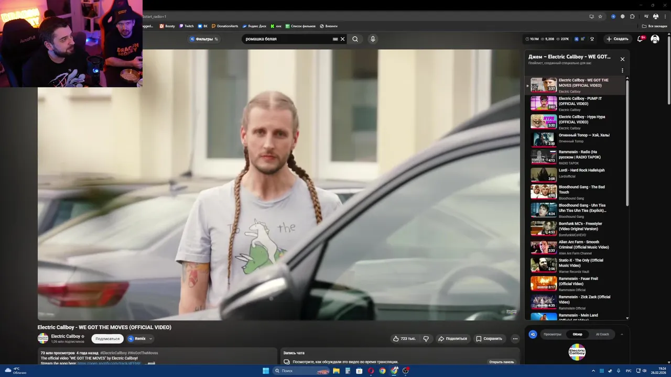Viewport: 671px width, 377px height.
Task: Click the Remix button
Action: click(x=137, y=339)
